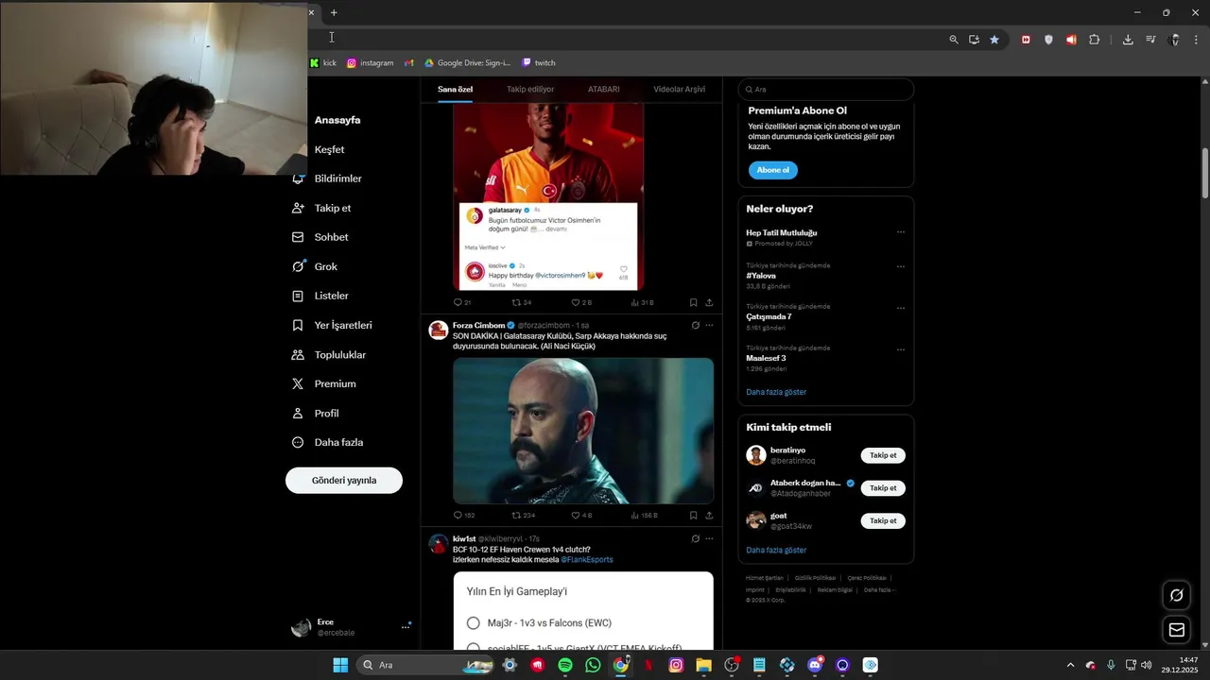This screenshot has height=680, width=1210.
Task: Select the Maj3r 1v3 vs Falcons poll option
Action: pyautogui.click(x=473, y=623)
